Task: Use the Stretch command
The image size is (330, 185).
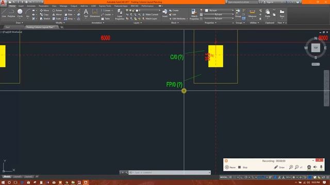Action: 45,18
